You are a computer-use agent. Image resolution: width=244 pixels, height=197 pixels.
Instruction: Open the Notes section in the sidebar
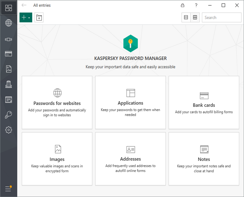pos(8,99)
